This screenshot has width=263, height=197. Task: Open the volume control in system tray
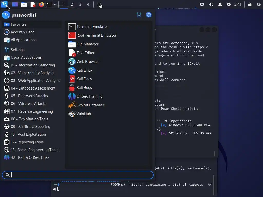click(x=211, y=4)
